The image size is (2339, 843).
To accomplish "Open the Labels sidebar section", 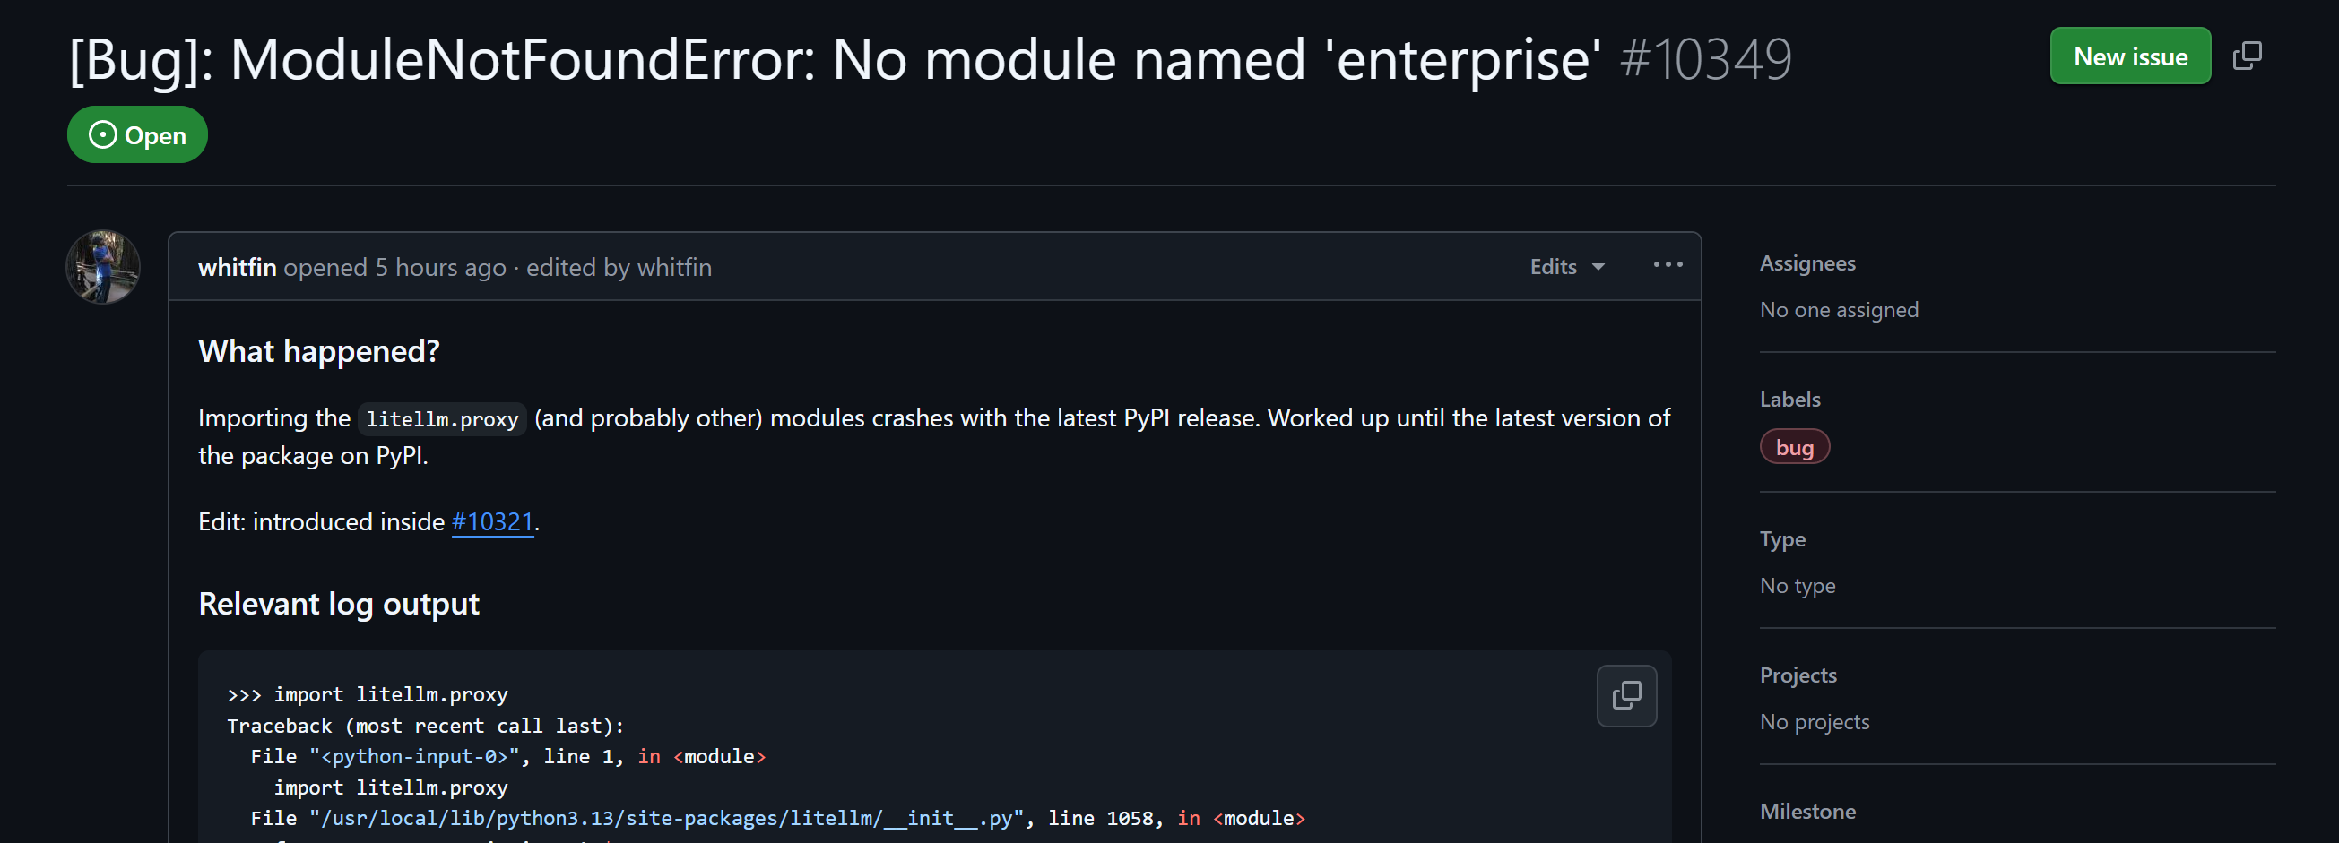I will [1789, 400].
